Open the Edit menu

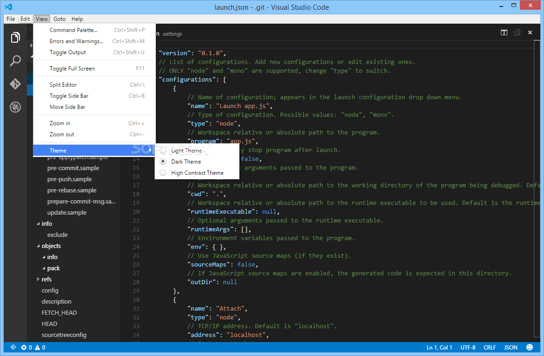(x=25, y=19)
